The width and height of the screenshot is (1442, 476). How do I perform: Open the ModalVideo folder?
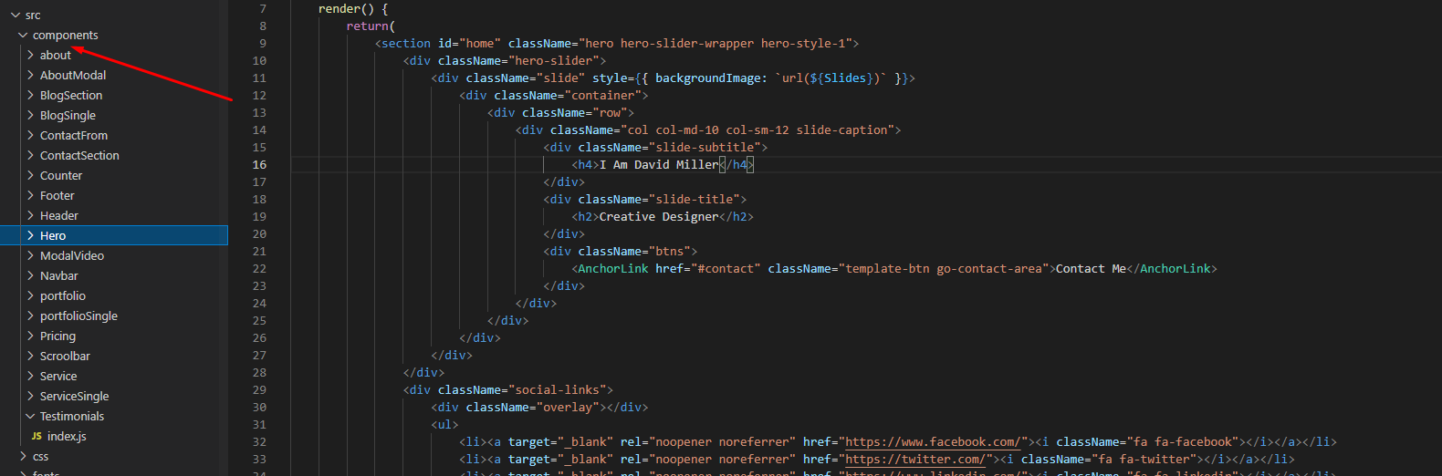[x=71, y=256]
